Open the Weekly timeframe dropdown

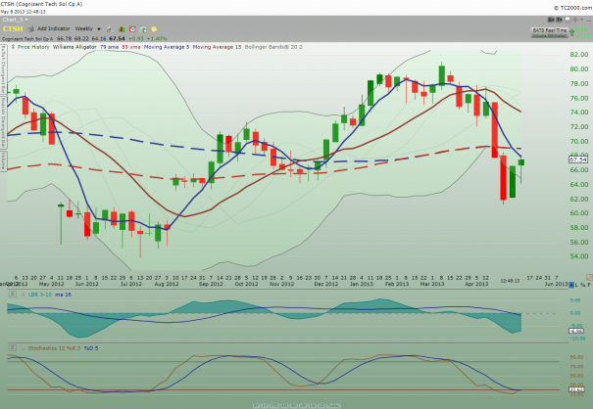88,28
